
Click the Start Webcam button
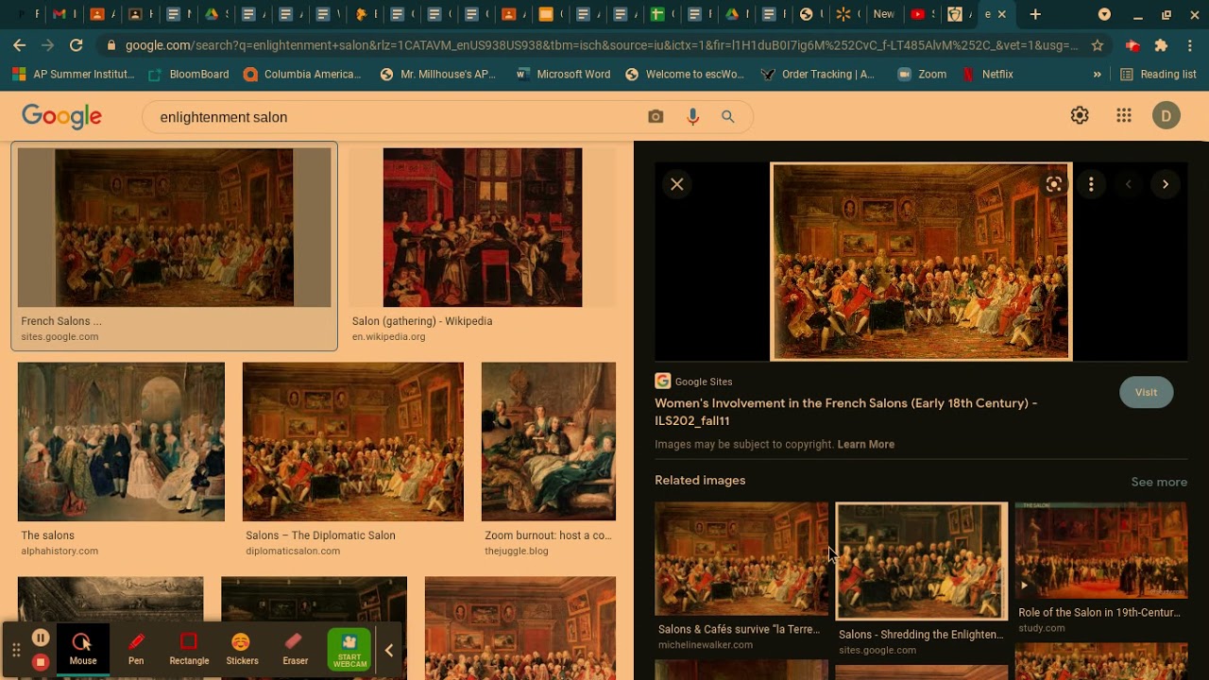click(349, 650)
